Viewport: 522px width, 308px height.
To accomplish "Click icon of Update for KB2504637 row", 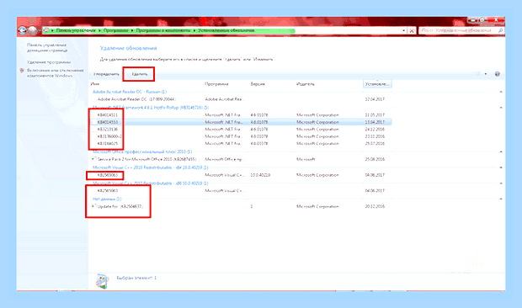I will 94,206.
